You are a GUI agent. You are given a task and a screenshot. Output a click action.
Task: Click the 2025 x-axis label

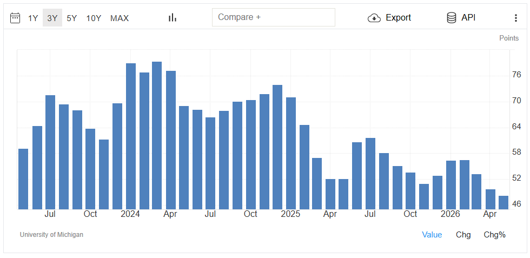pos(290,214)
